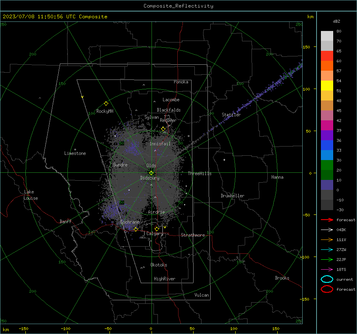Click the Innisfail town label
Screen dimensions: 357x334
coord(160,144)
